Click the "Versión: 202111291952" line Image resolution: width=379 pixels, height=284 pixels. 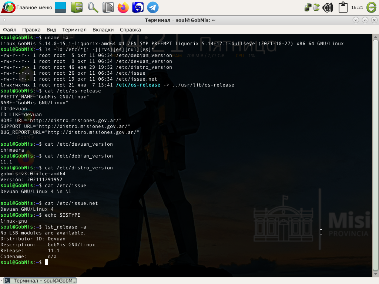pos(31,180)
